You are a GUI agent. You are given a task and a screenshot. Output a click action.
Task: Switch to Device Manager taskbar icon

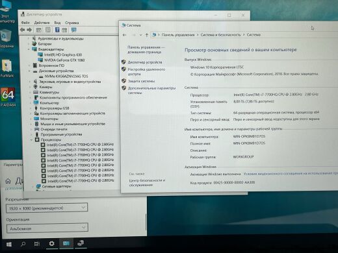(x=81, y=243)
